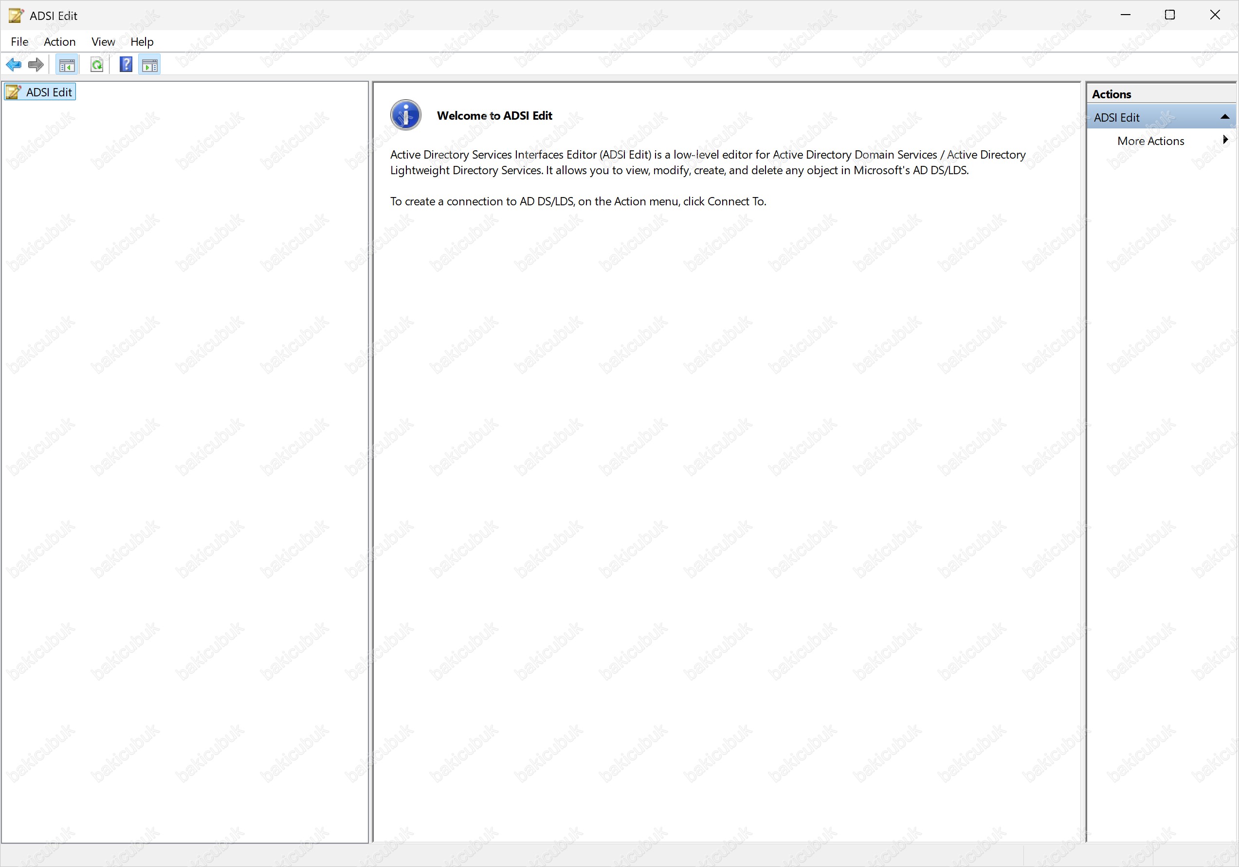Toggle Show/Hide Console Tree toolbar icon
1239x867 pixels.
click(x=67, y=65)
